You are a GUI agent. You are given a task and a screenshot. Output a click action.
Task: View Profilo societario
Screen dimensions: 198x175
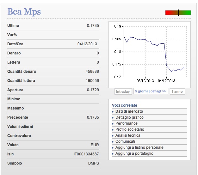tap(130, 129)
